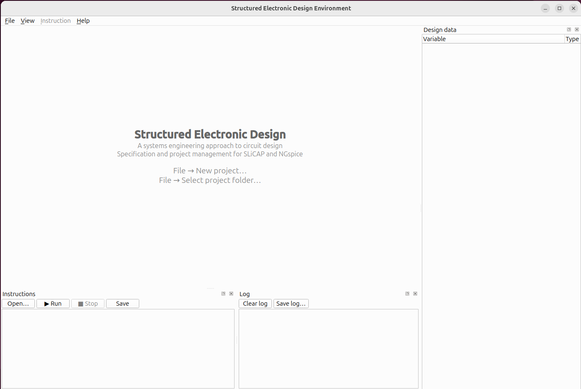The height and width of the screenshot is (389, 581).
Task: Click the Stop button
Action: click(88, 304)
